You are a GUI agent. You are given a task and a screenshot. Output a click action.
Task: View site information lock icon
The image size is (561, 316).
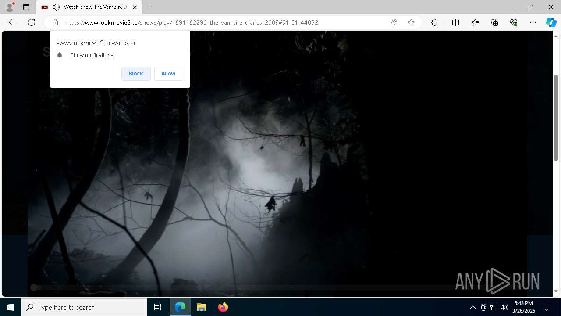[x=55, y=22]
